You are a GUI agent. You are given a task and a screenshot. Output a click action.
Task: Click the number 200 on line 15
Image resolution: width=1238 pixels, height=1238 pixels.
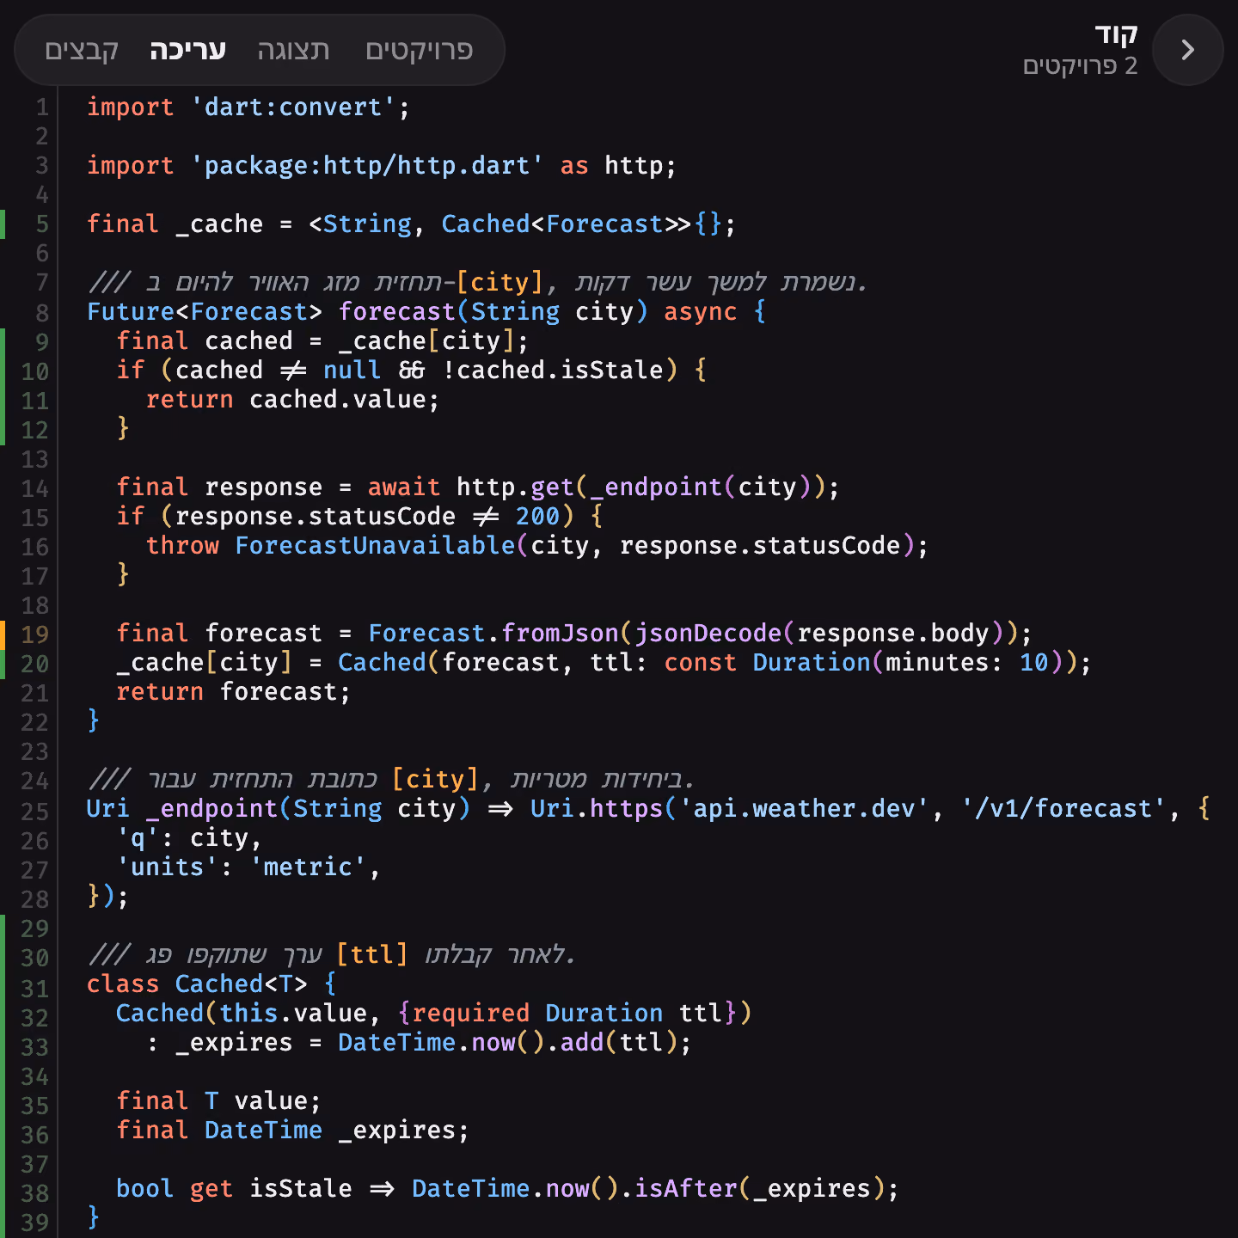point(537,517)
